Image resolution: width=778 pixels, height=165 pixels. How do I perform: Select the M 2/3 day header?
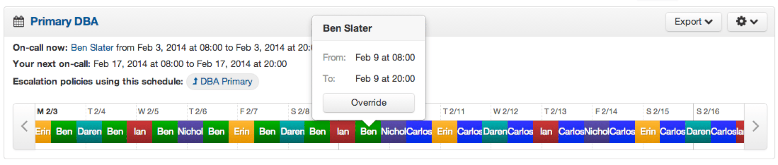point(47,111)
